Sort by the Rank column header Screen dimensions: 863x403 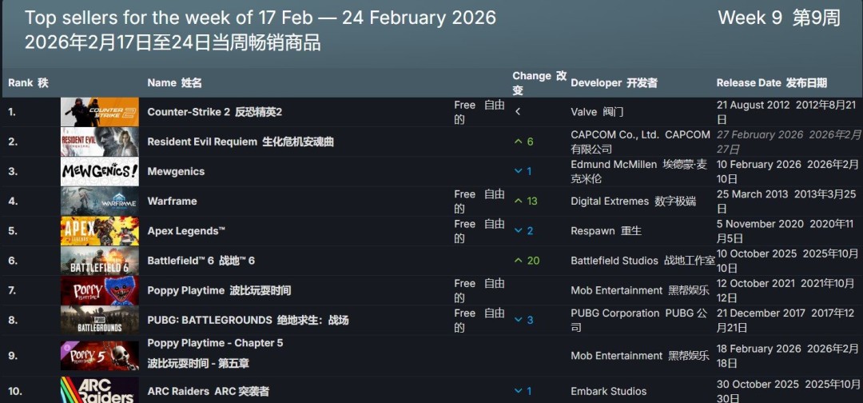click(x=28, y=83)
